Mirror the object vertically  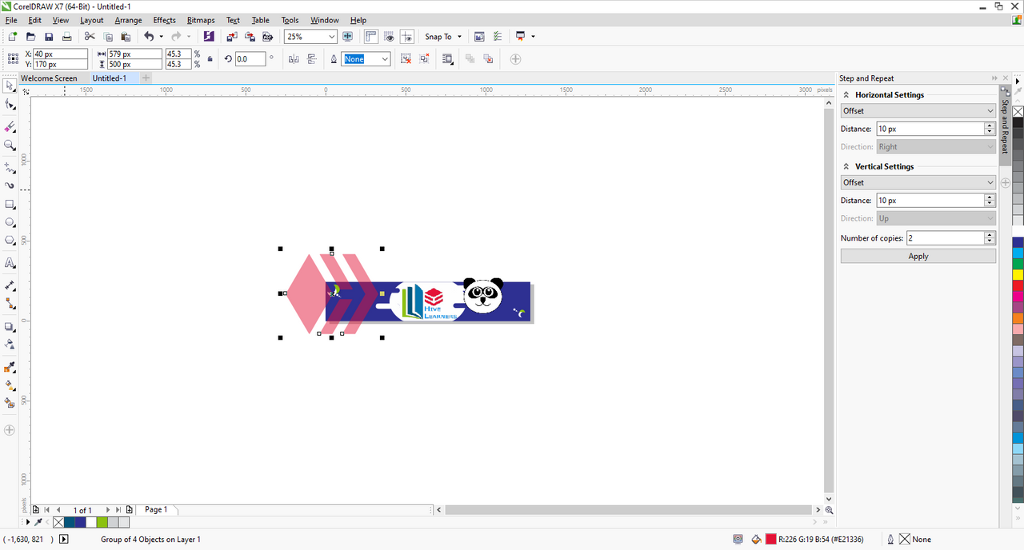click(312, 59)
